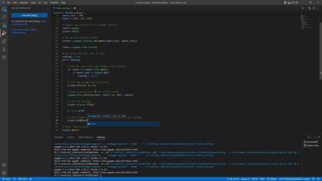Open dropdown arrow beside Run Python File
322x181 pixels.
point(305,8)
